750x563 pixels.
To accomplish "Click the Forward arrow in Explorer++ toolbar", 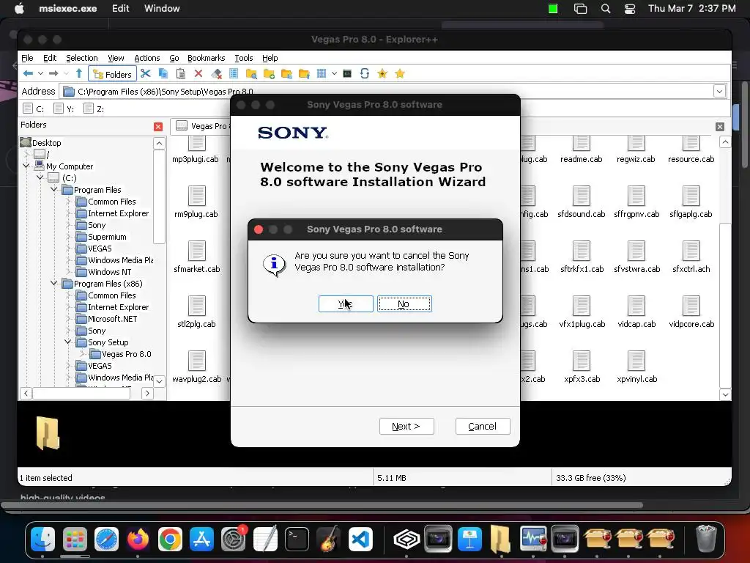I will pyautogui.click(x=53, y=74).
